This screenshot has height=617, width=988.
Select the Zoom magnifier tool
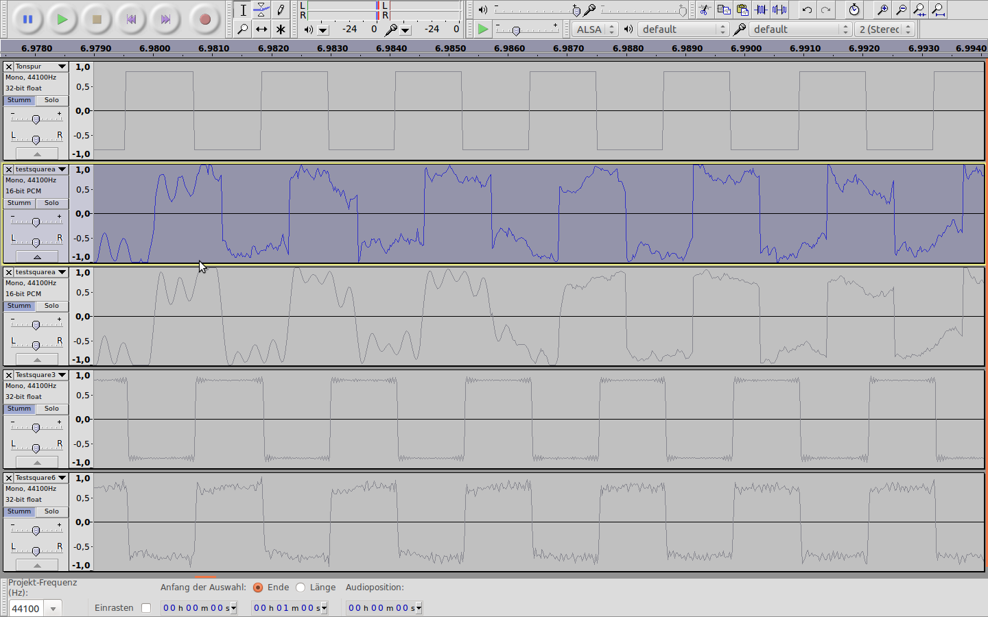click(242, 29)
